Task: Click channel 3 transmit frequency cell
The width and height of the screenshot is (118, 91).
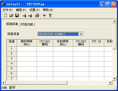Action: tap(63, 59)
